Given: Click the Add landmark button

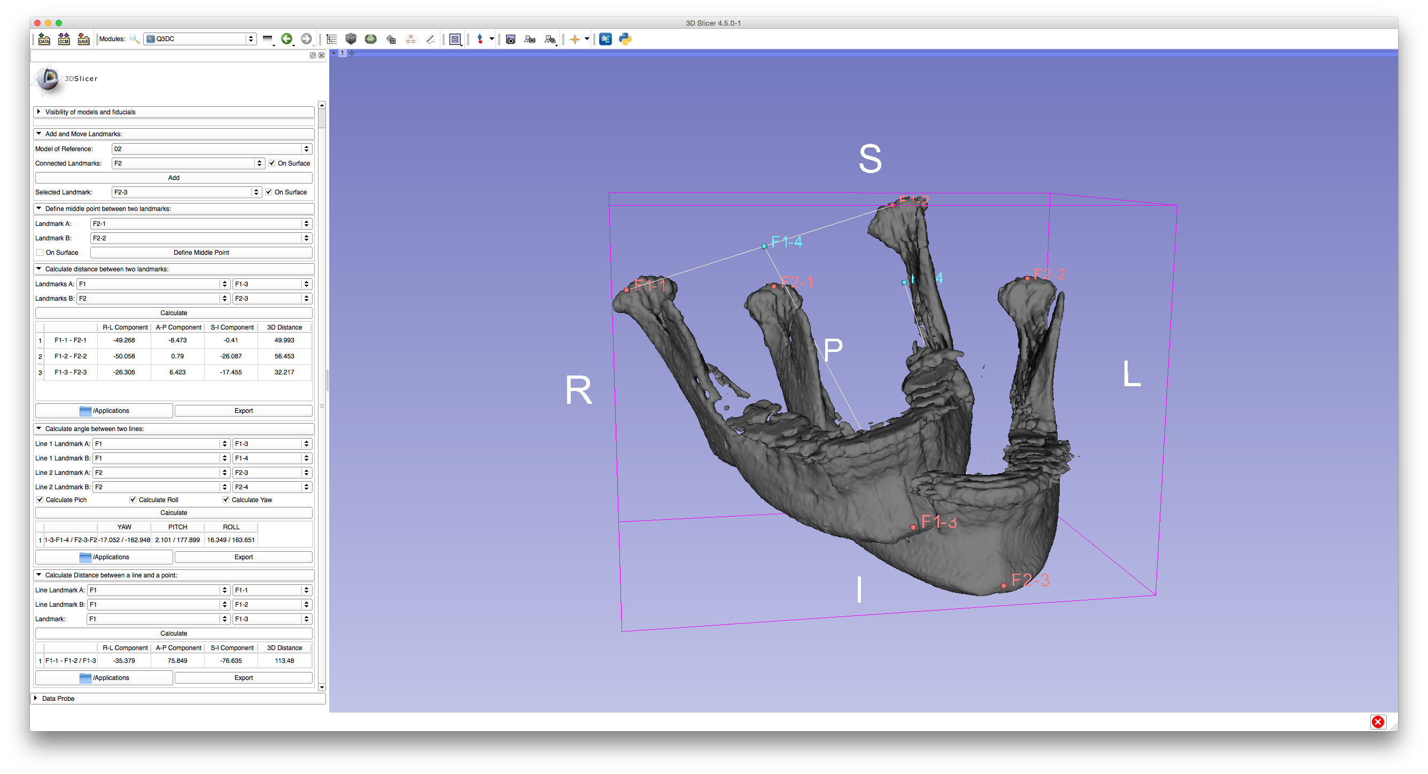Looking at the screenshot, I should click(x=174, y=178).
